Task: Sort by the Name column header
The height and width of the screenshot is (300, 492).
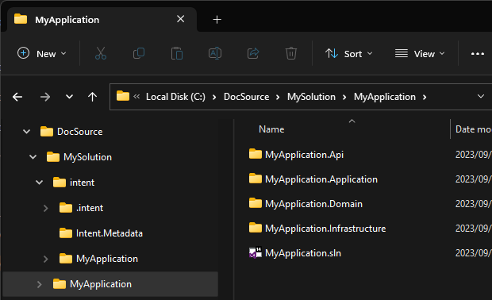Action: (271, 129)
